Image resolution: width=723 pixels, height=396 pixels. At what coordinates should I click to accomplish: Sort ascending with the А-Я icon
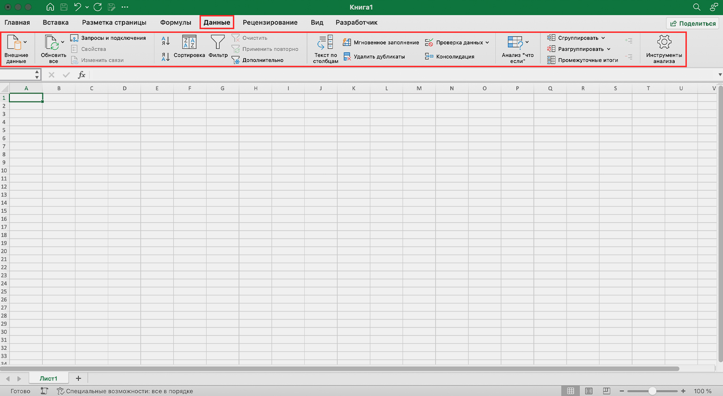(165, 41)
